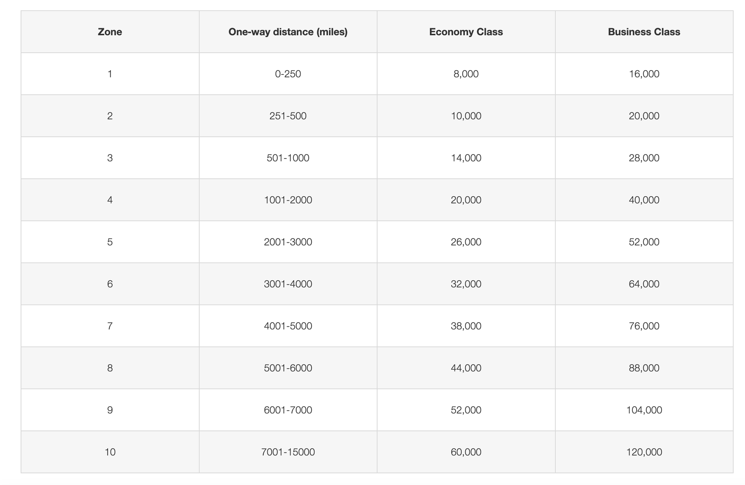The width and height of the screenshot is (745, 485).
Task: Click the 1001-2000 distance range cell
Action: tap(288, 200)
